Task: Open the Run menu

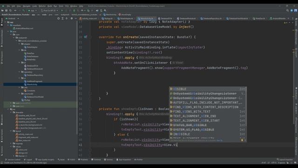Action: coord(55,6)
